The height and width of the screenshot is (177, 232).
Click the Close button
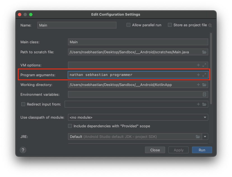click(155, 150)
